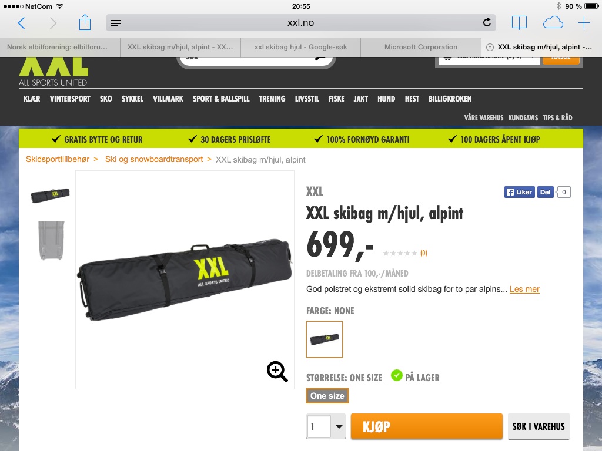Switch to the Microsoft Corporation tab

point(421,47)
